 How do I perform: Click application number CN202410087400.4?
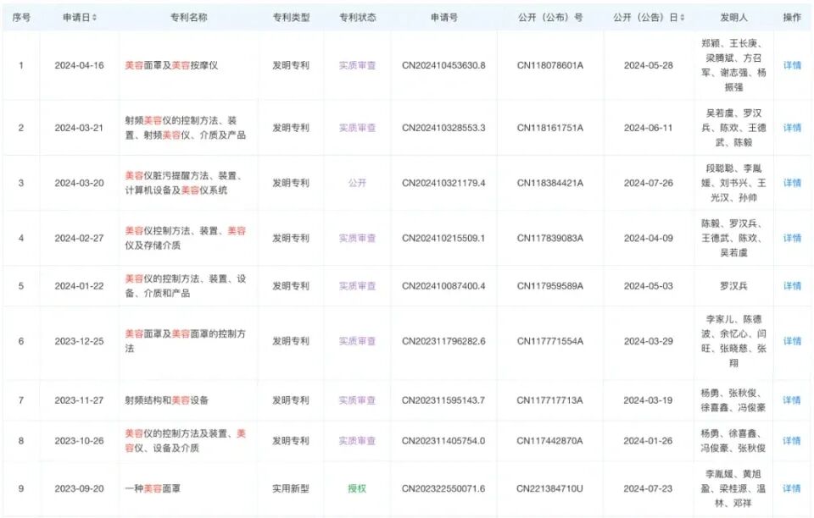pyautogui.click(x=443, y=286)
